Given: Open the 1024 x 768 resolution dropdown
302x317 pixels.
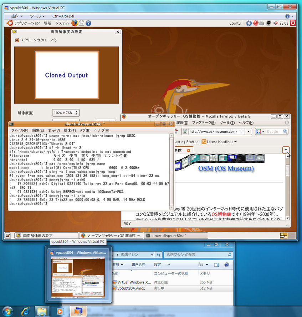Looking at the screenshot, I should [x=66, y=113].
